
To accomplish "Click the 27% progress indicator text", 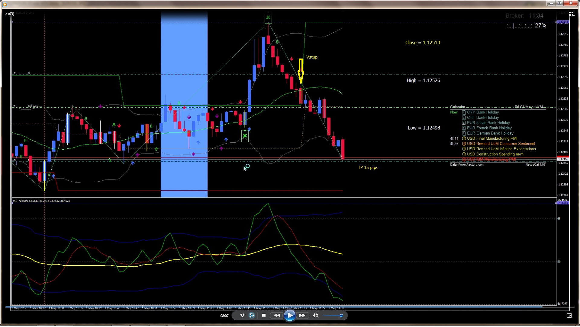I will coord(540,26).
